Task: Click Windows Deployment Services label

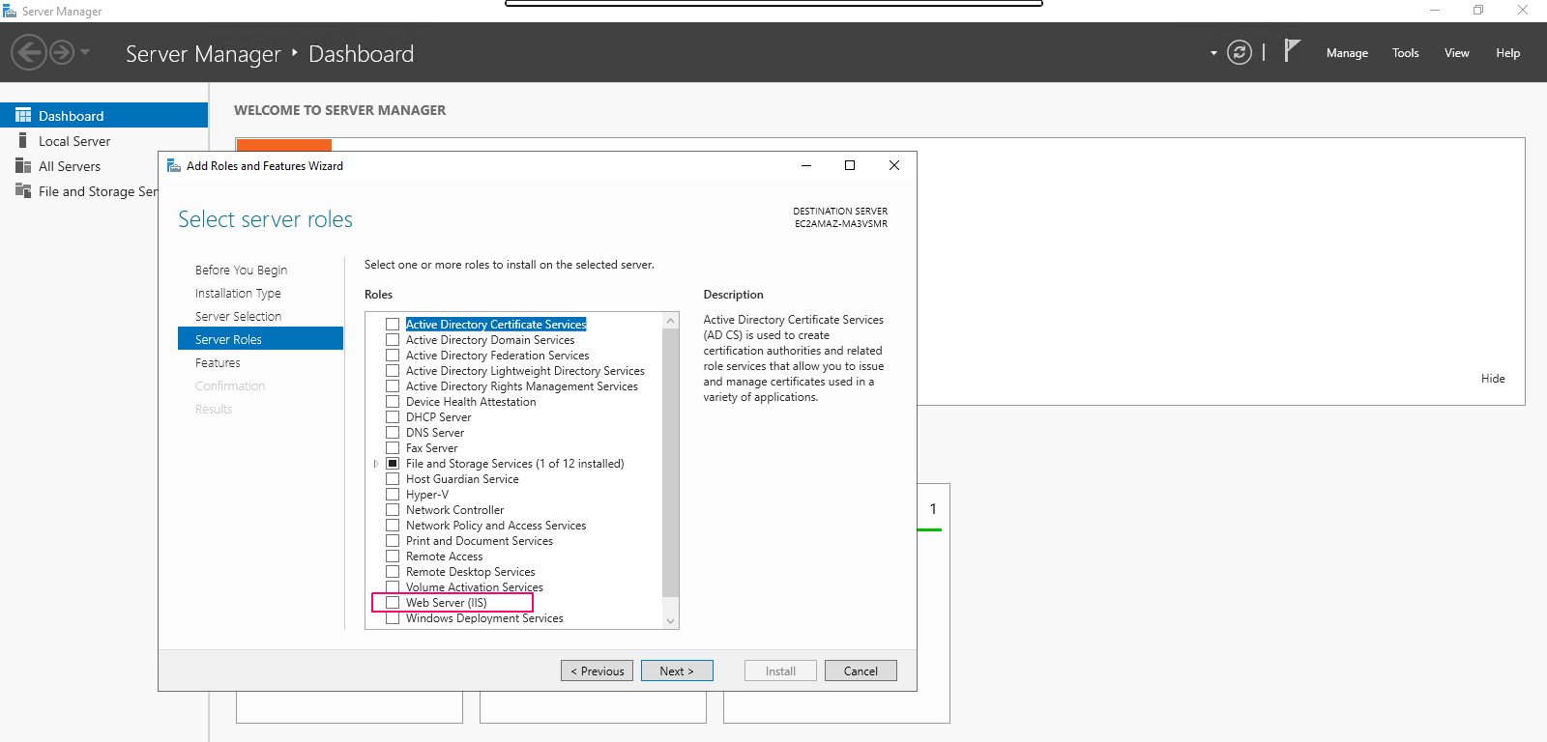Action: [x=484, y=618]
